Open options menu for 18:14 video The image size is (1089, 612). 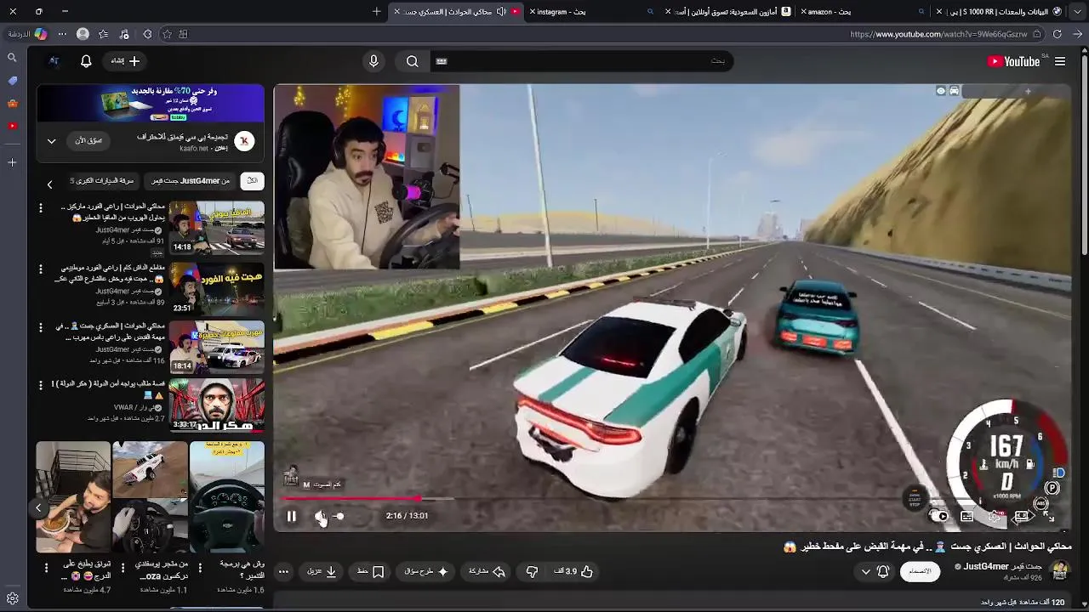pyautogui.click(x=40, y=326)
